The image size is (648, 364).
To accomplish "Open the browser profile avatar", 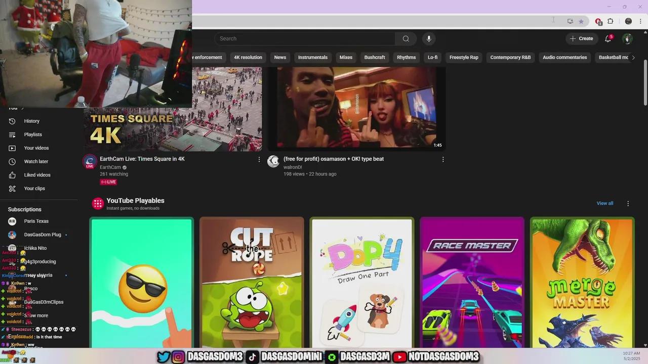I will point(628,21).
